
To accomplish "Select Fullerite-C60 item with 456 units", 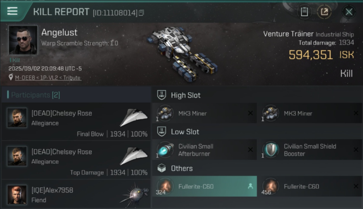I will point(310,186).
